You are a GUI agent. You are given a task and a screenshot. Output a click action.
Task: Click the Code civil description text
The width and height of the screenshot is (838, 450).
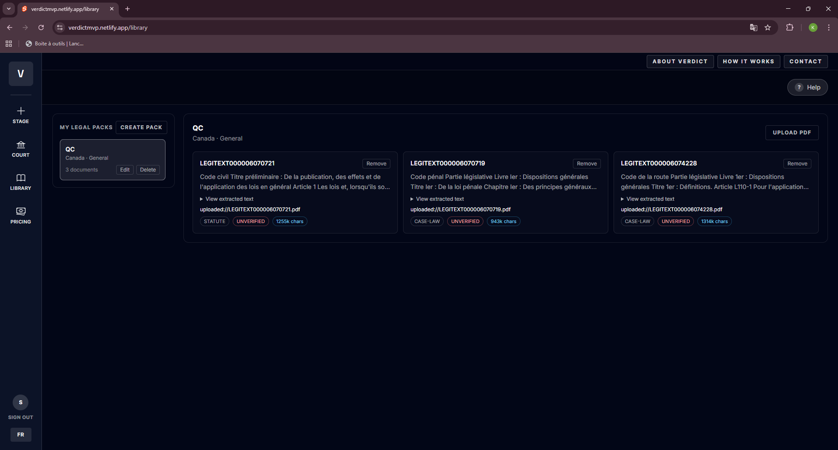click(295, 182)
